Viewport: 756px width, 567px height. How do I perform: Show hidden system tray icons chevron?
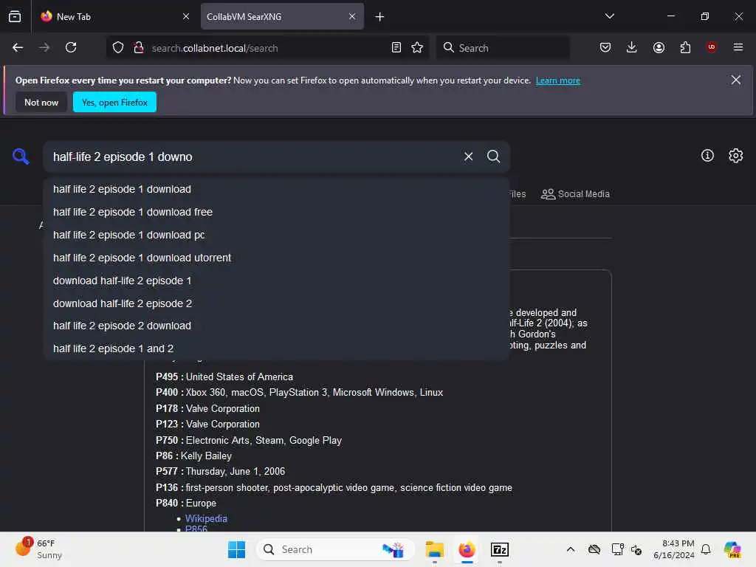point(571,549)
